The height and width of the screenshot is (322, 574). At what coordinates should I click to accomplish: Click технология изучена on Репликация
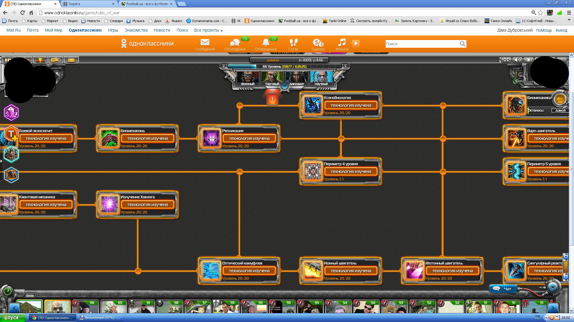pos(249,138)
